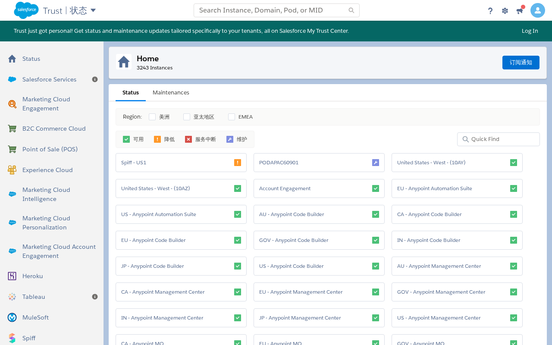This screenshot has height=345, width=552.
Task: Open Salesforce Services in sidebar
Action: (50, 79)
